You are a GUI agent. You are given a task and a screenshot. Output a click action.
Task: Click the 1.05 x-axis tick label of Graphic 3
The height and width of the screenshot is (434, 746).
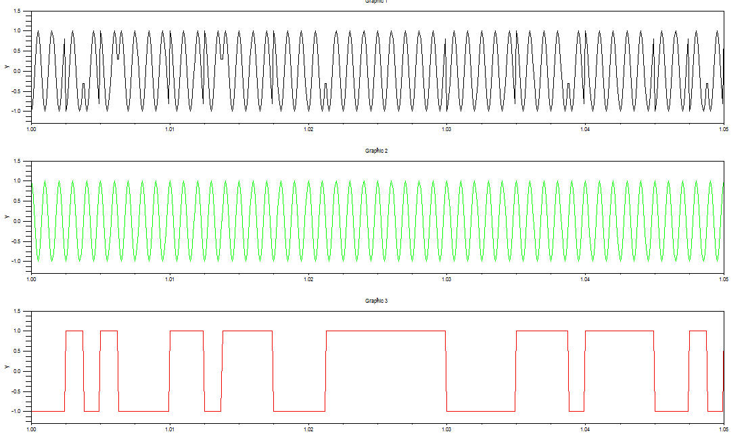coord(724,430)
